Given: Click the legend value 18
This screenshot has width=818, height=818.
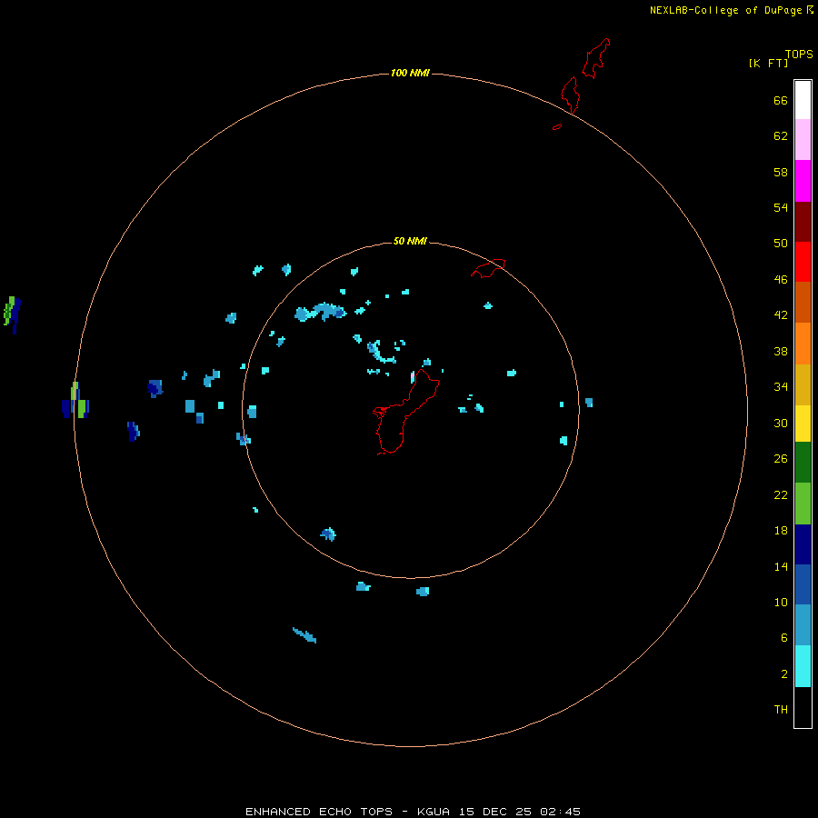Looking at the screenshot, I should [781, 531].
